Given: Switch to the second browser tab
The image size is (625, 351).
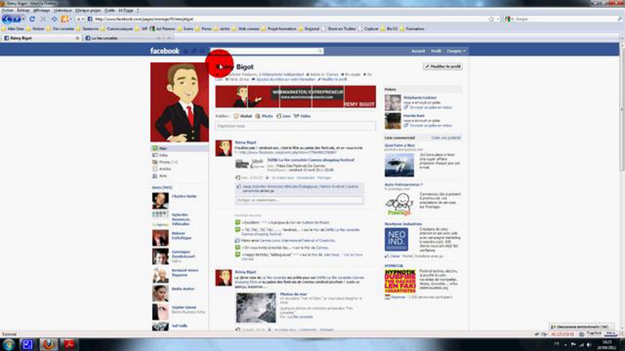Looking at the screenshot, I should click(x=122, y=38).
